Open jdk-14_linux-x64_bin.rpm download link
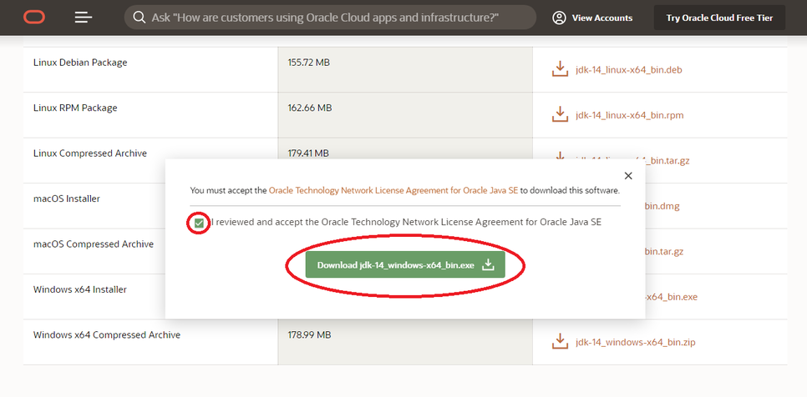 click(630, 115)
